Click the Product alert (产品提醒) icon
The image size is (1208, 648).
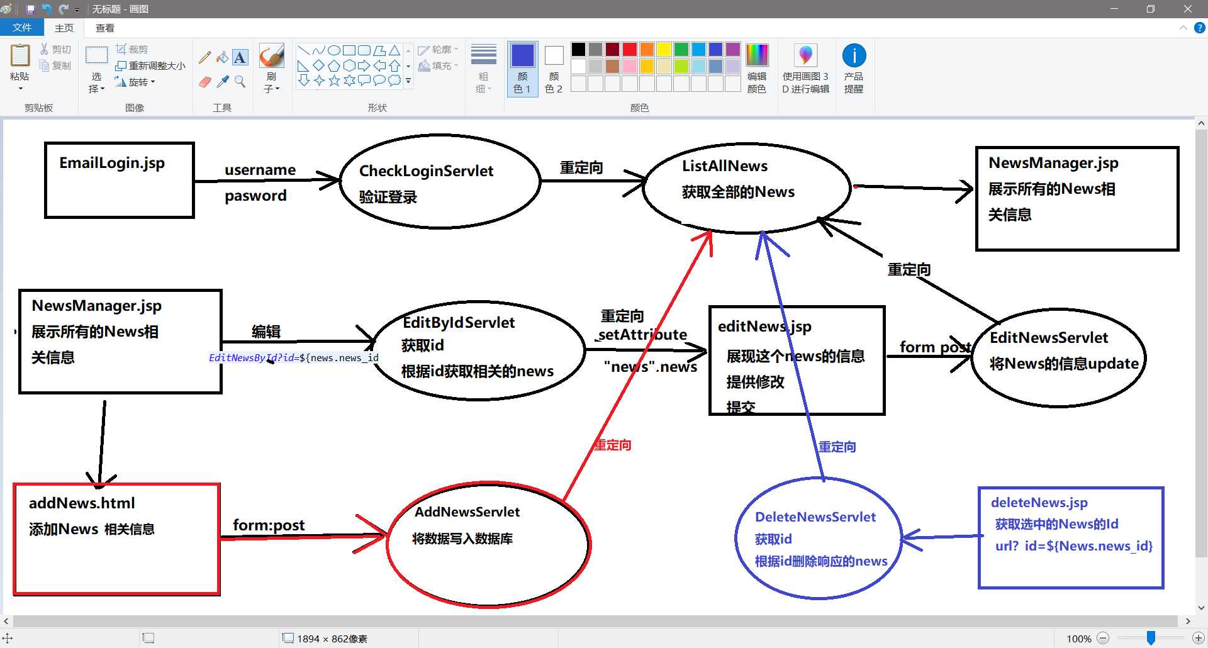(854, 69)
